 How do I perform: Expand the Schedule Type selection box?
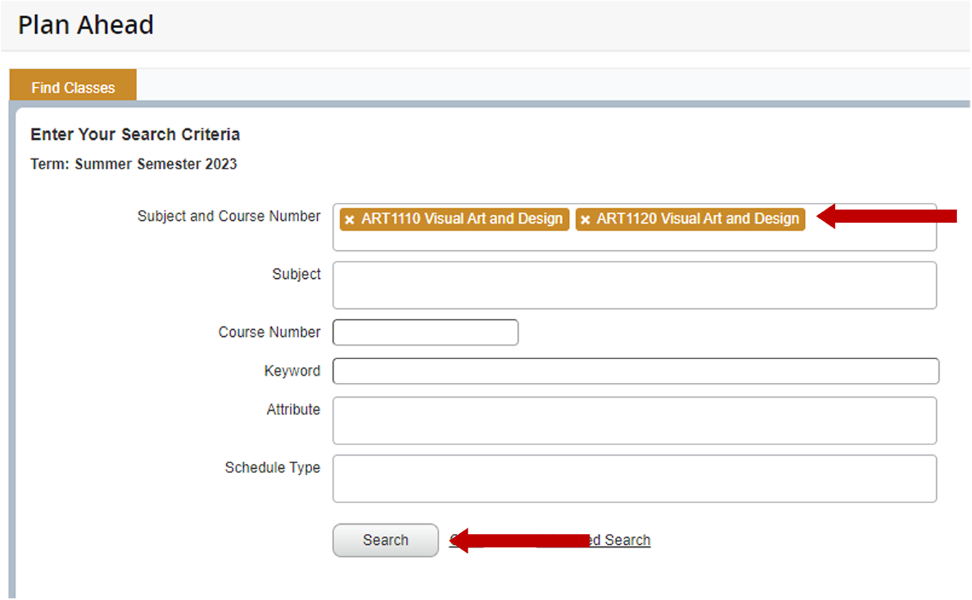tap(634, 479)
